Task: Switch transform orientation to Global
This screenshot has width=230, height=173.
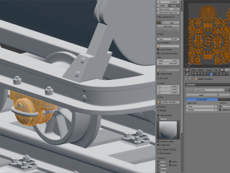Action: (162, 5)
